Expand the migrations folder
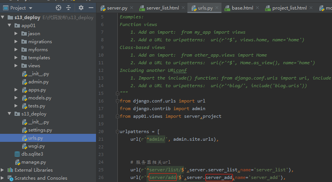The height and width of the screenshot is (182, 332). click(x=16, y=42)
